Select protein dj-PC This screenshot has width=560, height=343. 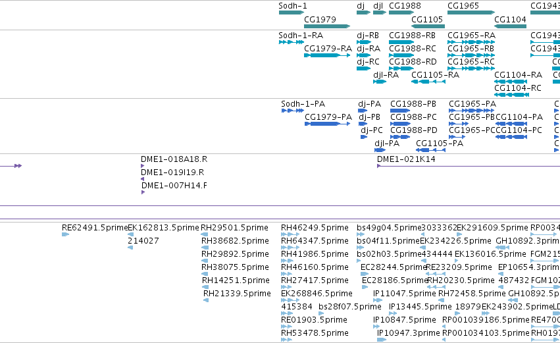pos(364,137)
